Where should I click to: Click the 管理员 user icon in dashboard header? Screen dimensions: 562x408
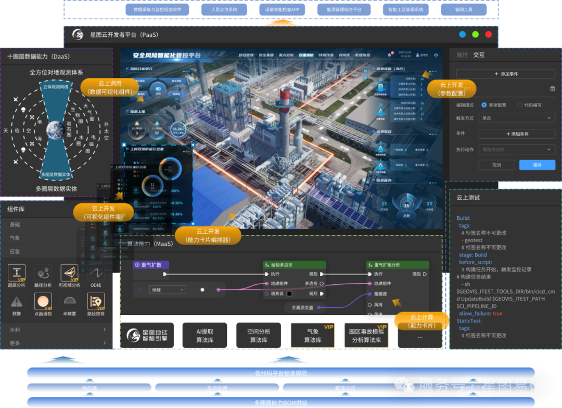[x=417, y=55]
